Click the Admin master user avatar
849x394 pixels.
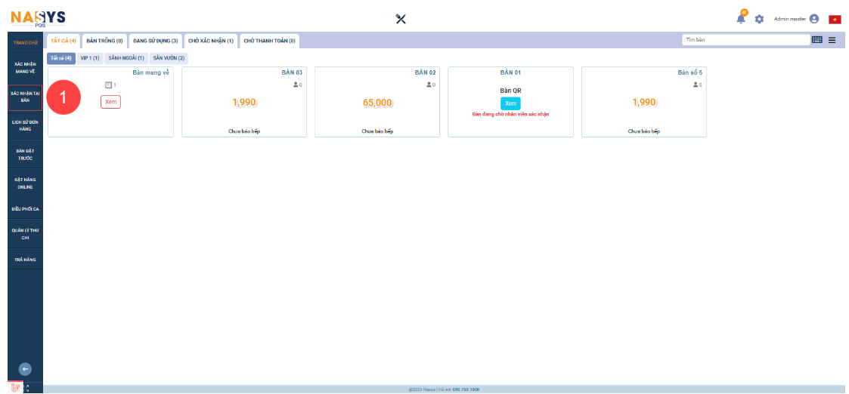(814, 19)
